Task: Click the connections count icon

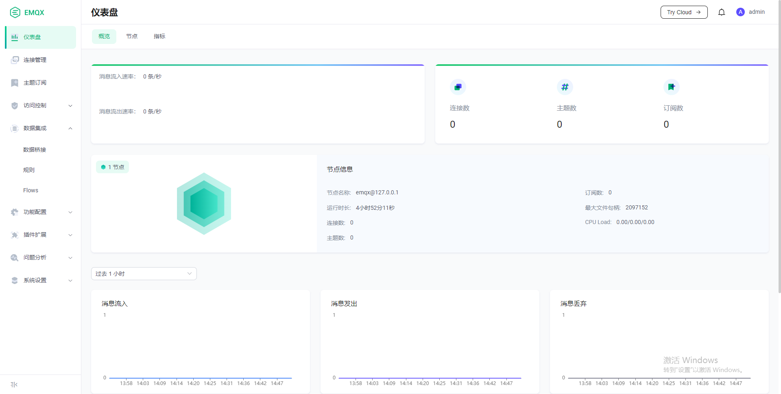Action: coord(458,87)
